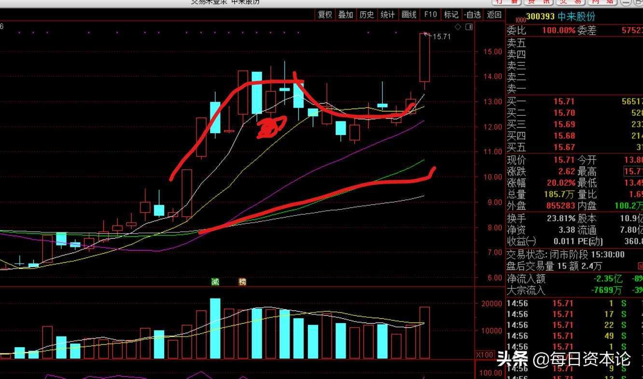Open the 复权 price adjustment option
This screenshot has width=643, height=379.
[x=325, y=14]
